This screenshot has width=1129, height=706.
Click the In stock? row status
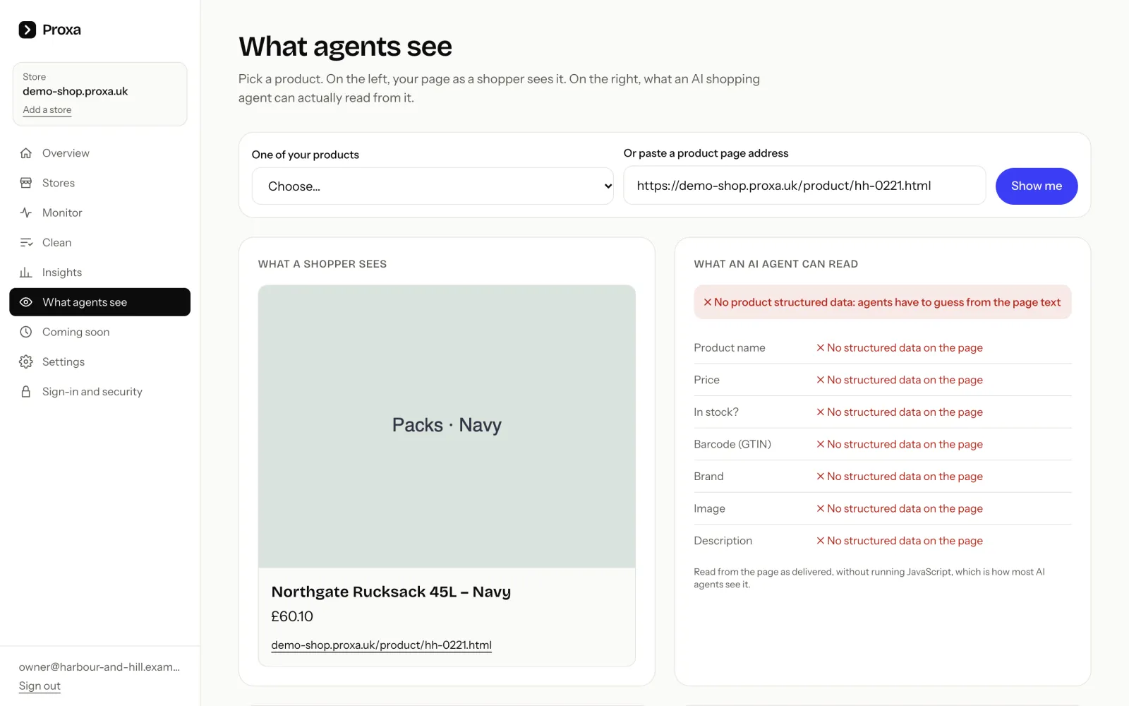tap(900, 412)
